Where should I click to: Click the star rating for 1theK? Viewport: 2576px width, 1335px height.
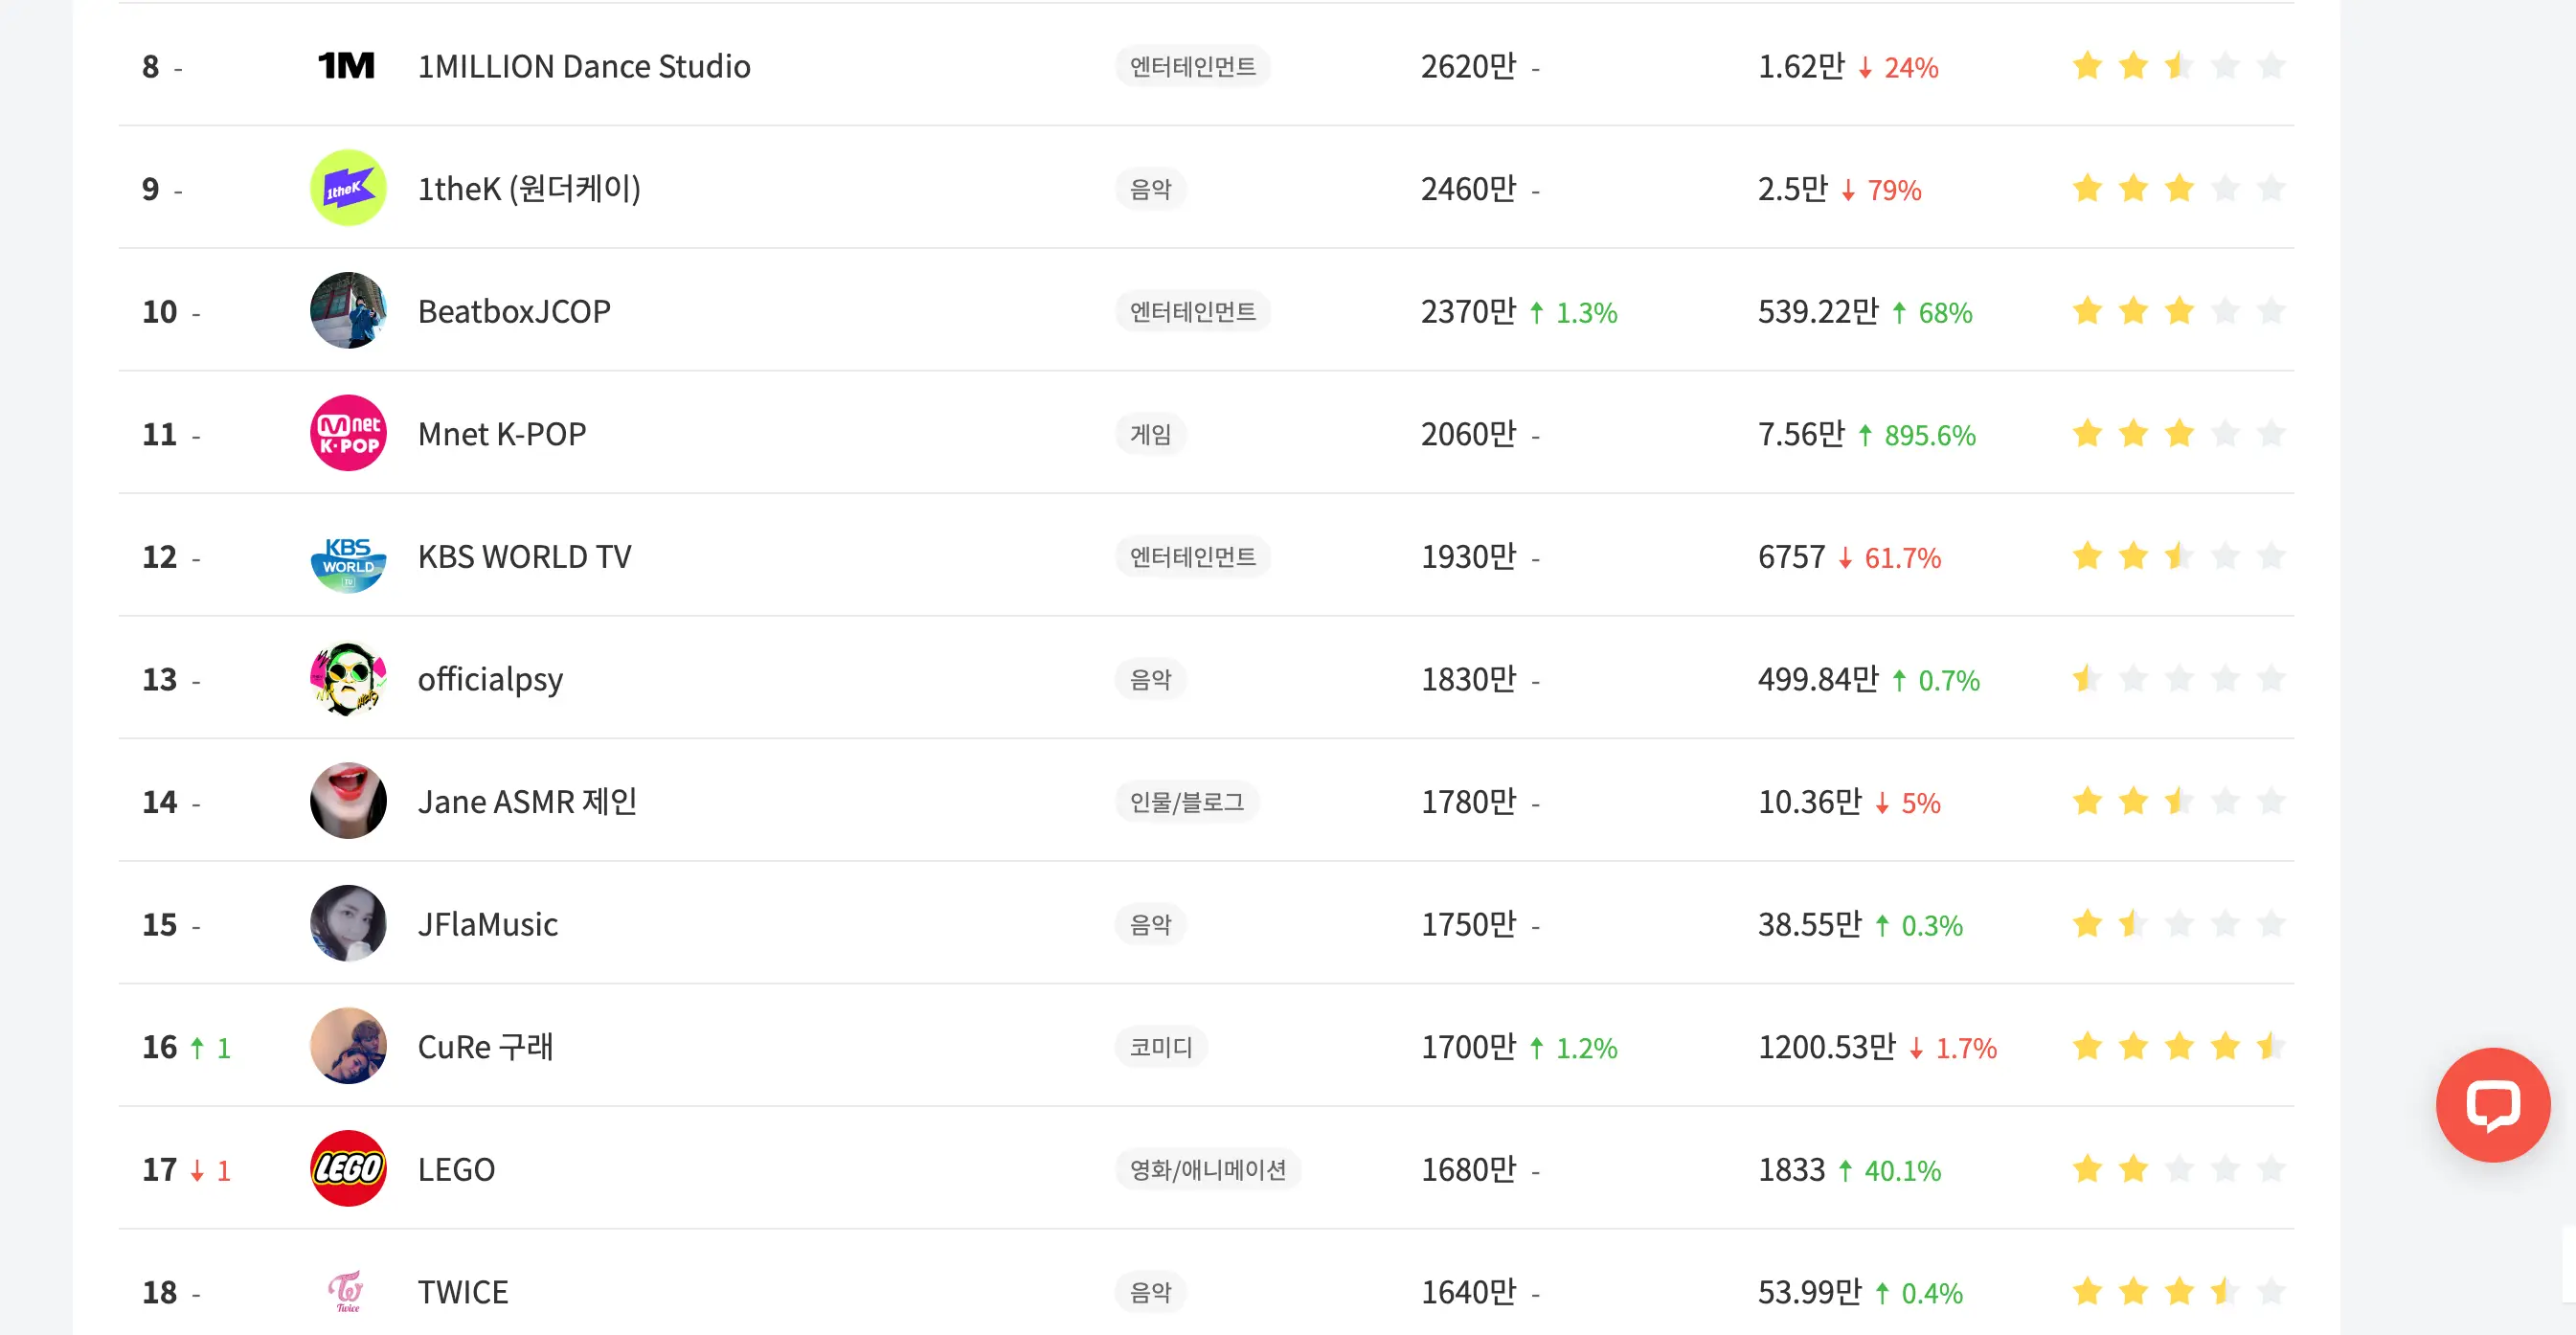2178,188
